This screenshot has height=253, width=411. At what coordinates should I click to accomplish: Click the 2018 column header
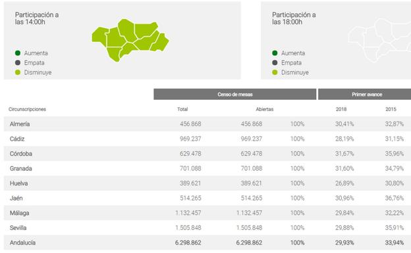(x=341, y=109)
